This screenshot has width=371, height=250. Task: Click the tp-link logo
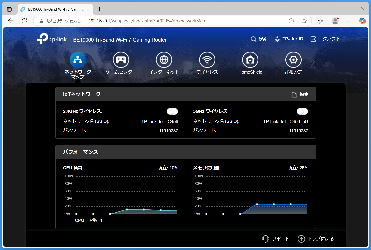click(52, 39)
